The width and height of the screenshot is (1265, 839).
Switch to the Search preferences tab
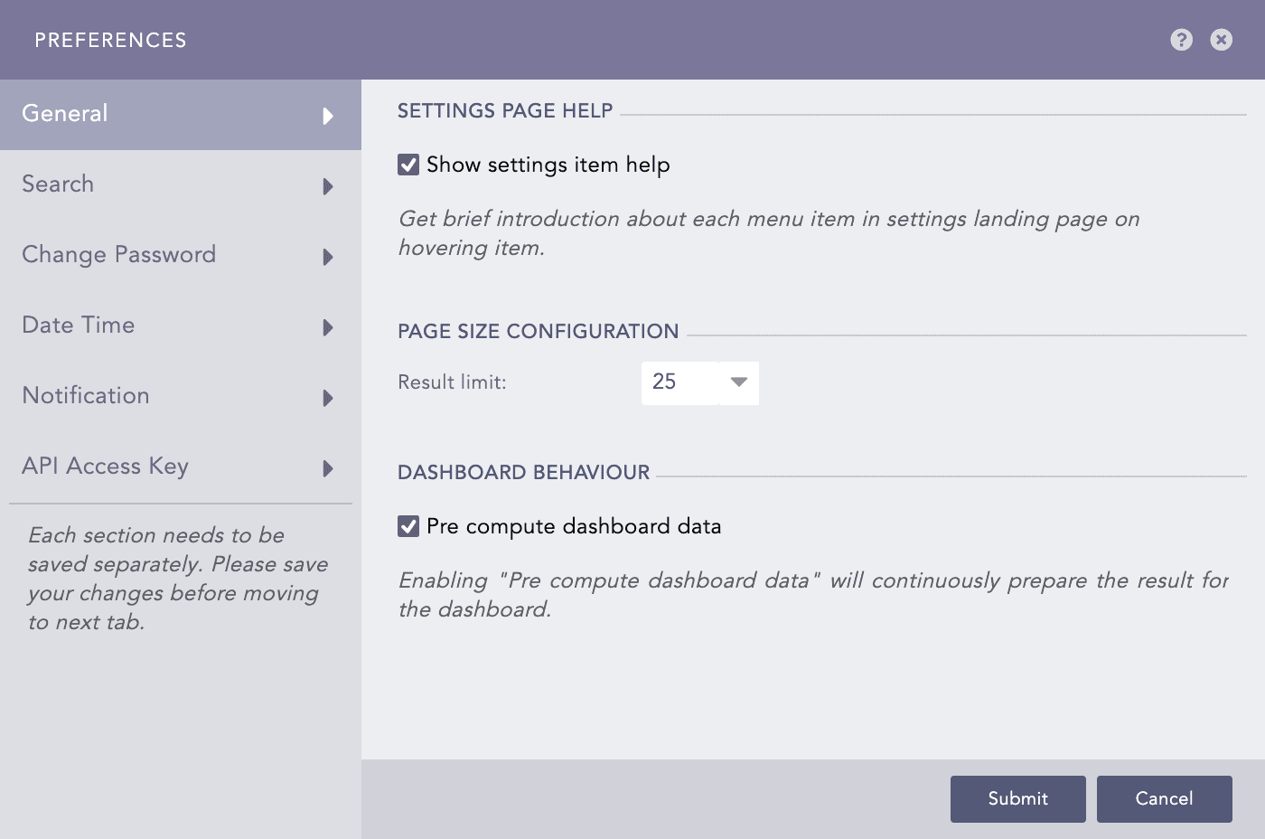[58, 184]
